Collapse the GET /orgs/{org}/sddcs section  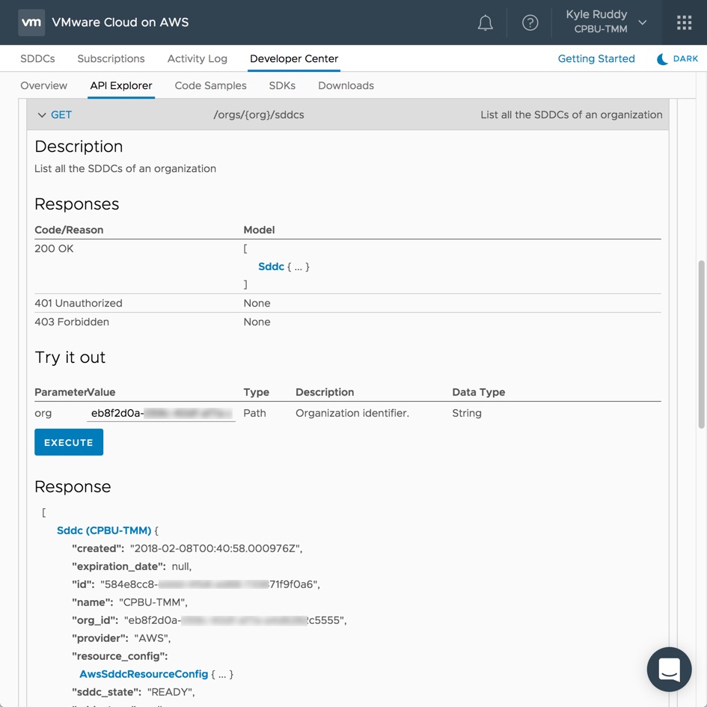(42, 115)
